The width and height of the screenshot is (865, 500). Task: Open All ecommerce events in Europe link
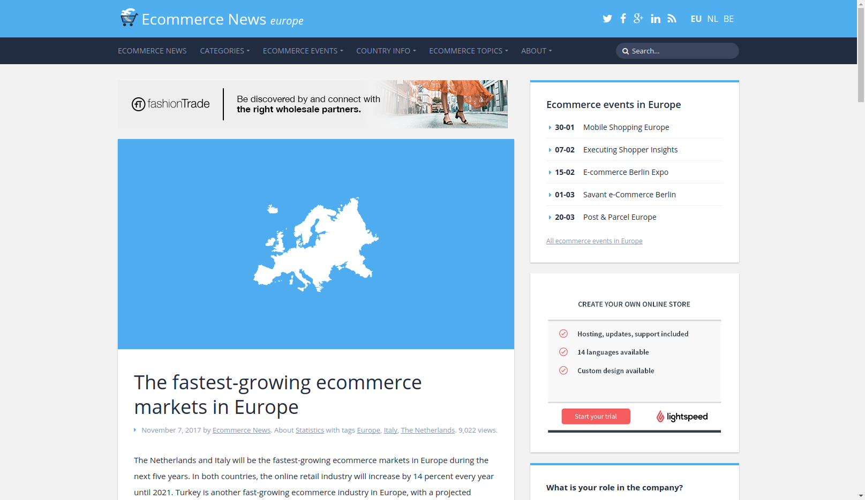click(594, 241)
